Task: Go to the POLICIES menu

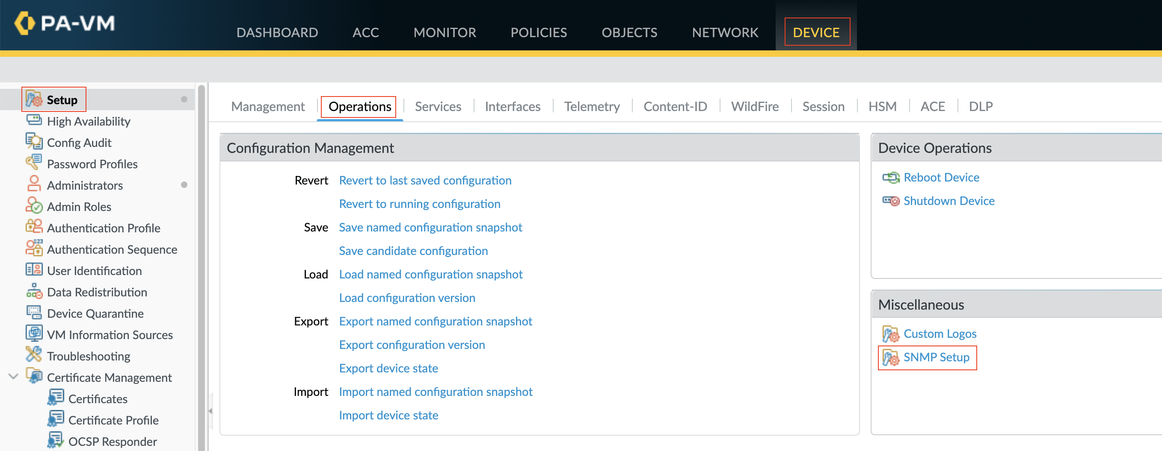Action: pos(538,32)
